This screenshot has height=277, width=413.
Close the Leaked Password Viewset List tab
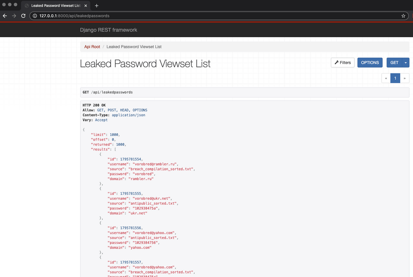[86, 6]
